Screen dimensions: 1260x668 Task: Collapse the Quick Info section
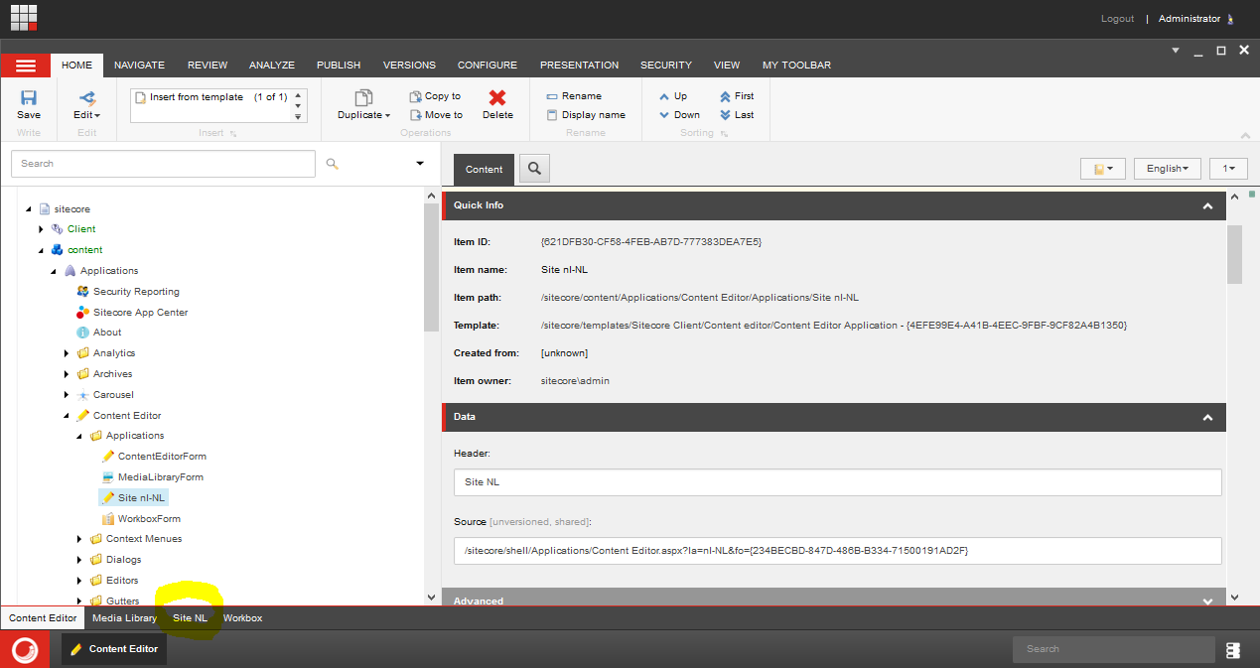coord(1207,206)
